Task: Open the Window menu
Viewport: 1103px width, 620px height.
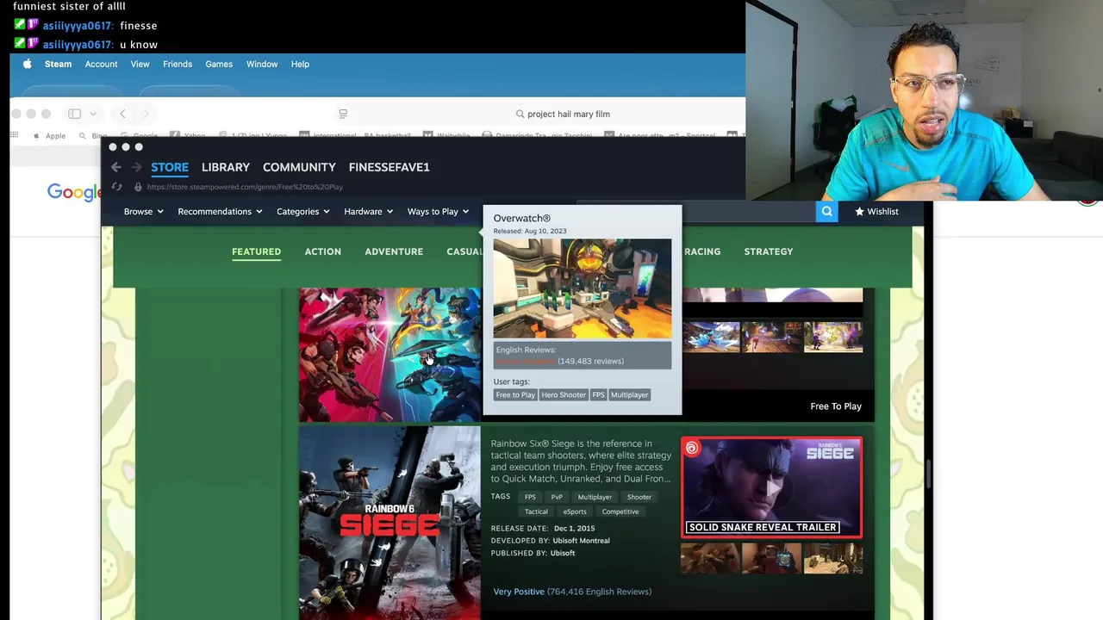Action: (x=262, y=64)
